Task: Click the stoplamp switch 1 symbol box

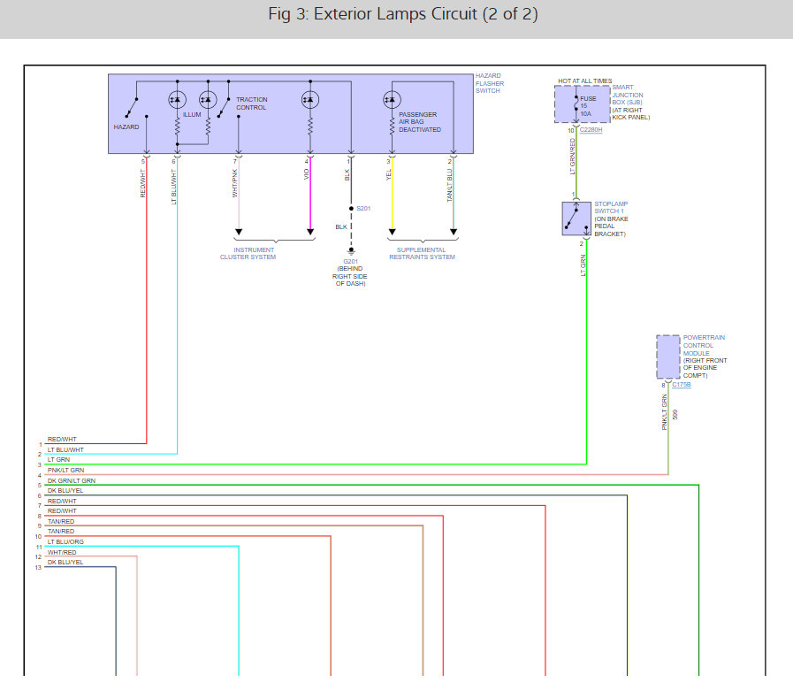Action: 576,218
